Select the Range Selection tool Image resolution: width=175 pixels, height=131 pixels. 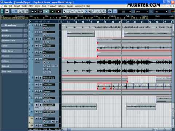tap(69, 12)
